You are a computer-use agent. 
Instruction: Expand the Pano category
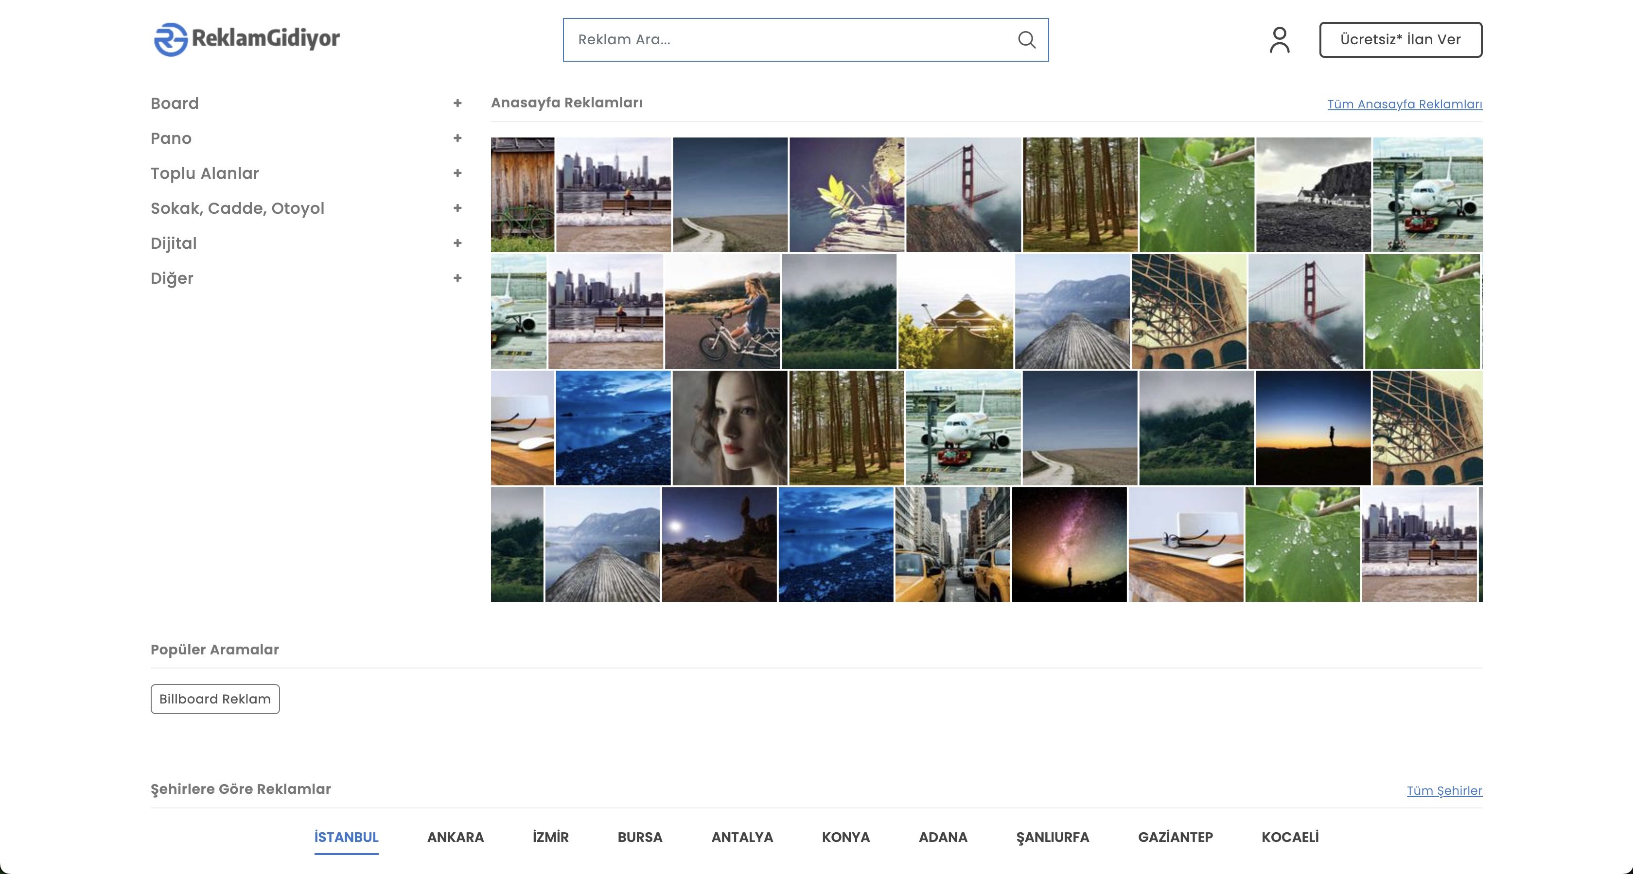click(x=457, y=138)
